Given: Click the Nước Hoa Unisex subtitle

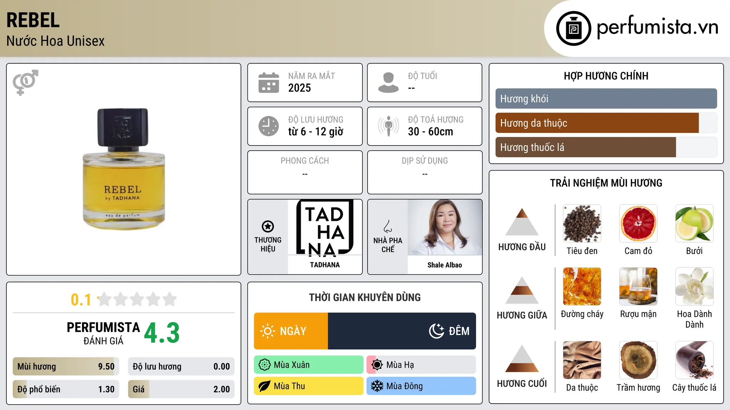Looking at the screenshot, I should tap(56, 41).
